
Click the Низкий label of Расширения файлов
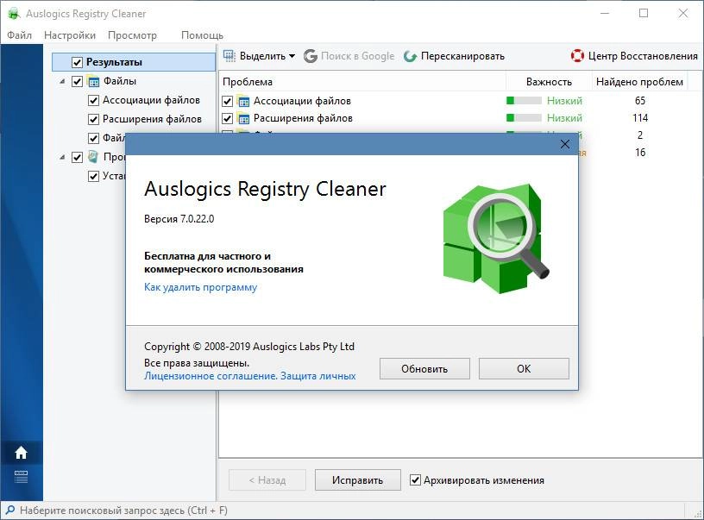click(564, 118)
